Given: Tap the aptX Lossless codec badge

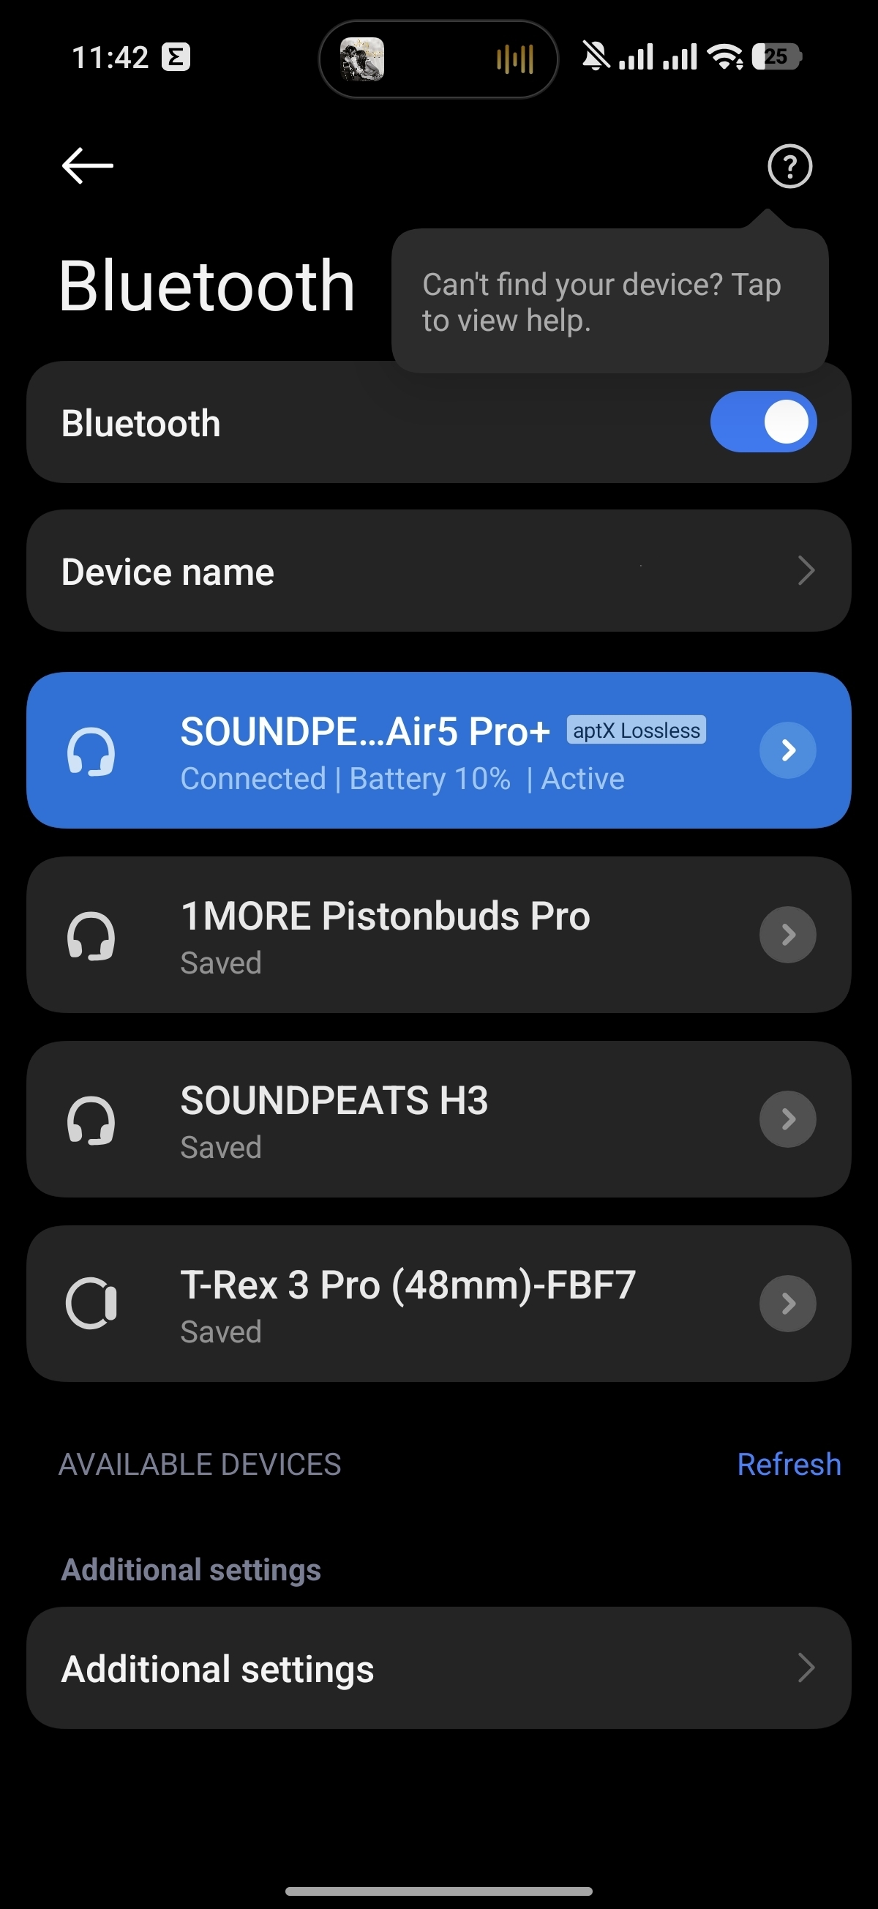Looking at the screenshot, I should pos(636,730).
